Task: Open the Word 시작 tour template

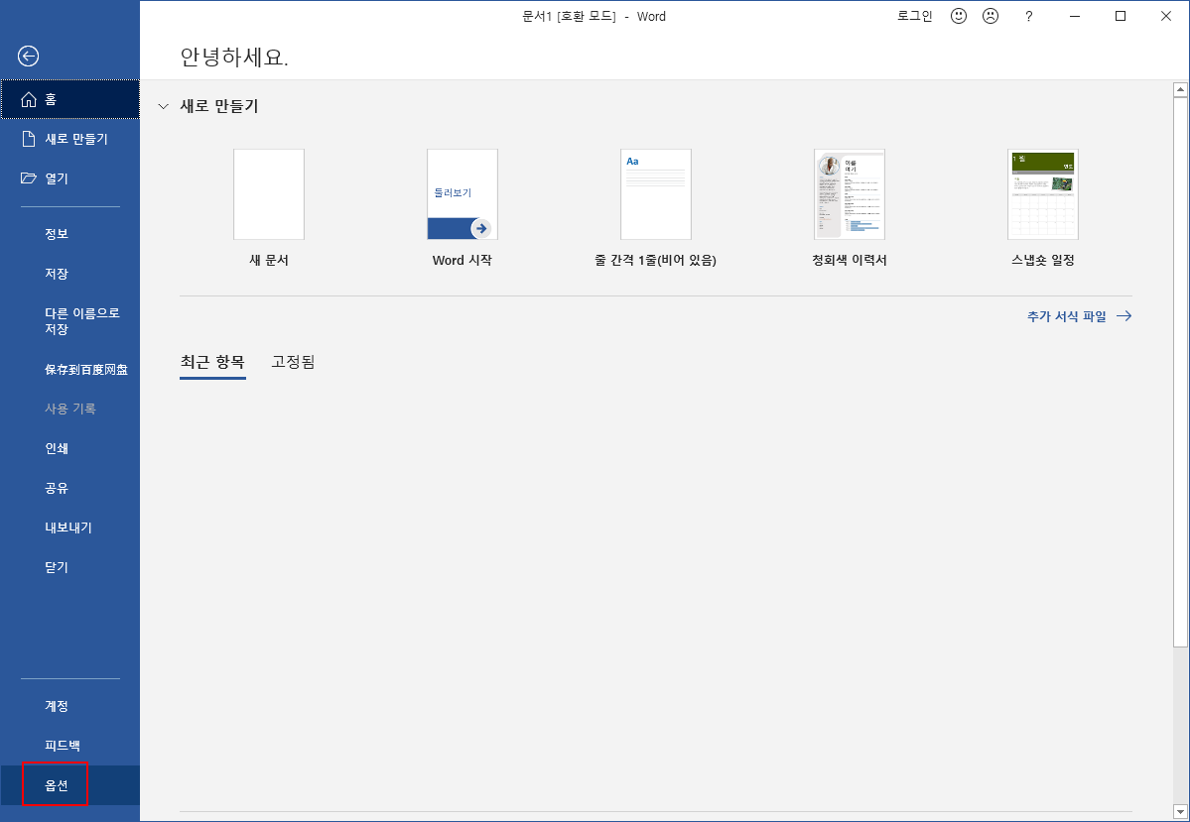Action: 463,208
